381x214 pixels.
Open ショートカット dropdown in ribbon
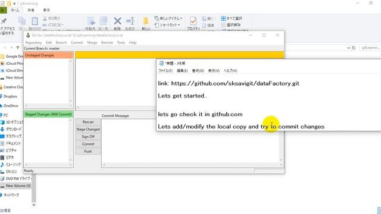coord(167,25)
